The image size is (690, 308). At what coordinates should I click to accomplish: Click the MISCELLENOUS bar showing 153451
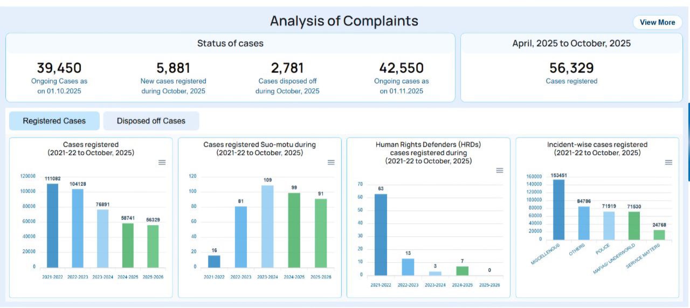(558, 210)
